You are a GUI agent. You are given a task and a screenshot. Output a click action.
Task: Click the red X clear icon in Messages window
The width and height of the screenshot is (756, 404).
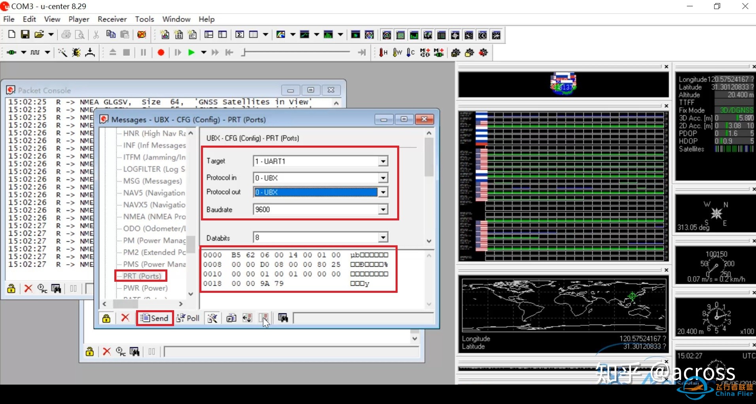click(125, 318)
